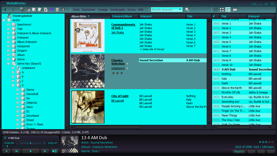Skip to the next track
Image resolution: width=277 pixels, height=156 pixels.
click(45, 151)
